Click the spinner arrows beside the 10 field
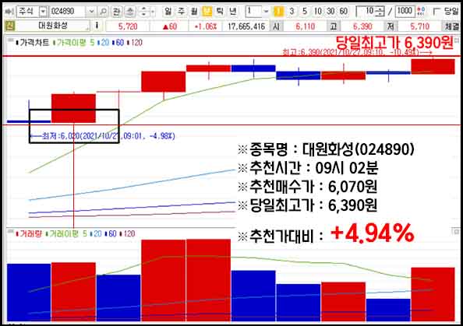The height and width of the screenshot is (326, 463). [x=380, y=12]
